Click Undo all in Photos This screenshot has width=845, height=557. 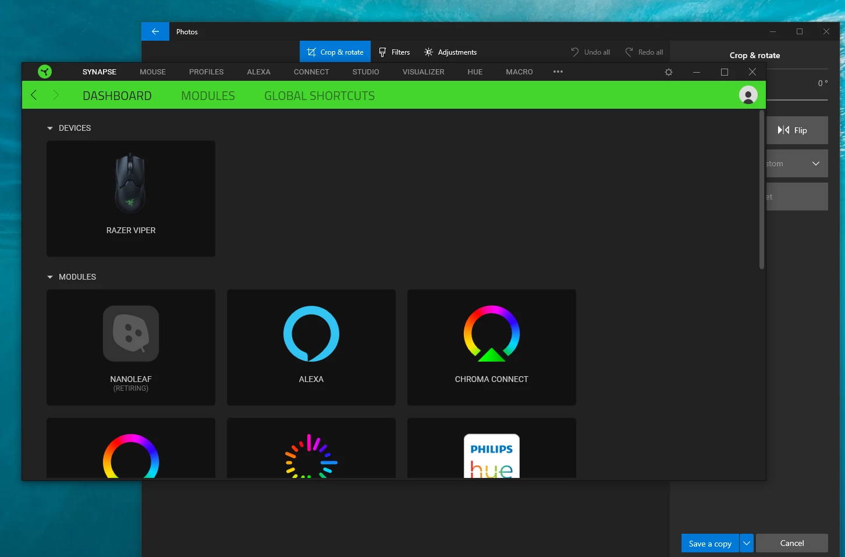coord(590,52)
